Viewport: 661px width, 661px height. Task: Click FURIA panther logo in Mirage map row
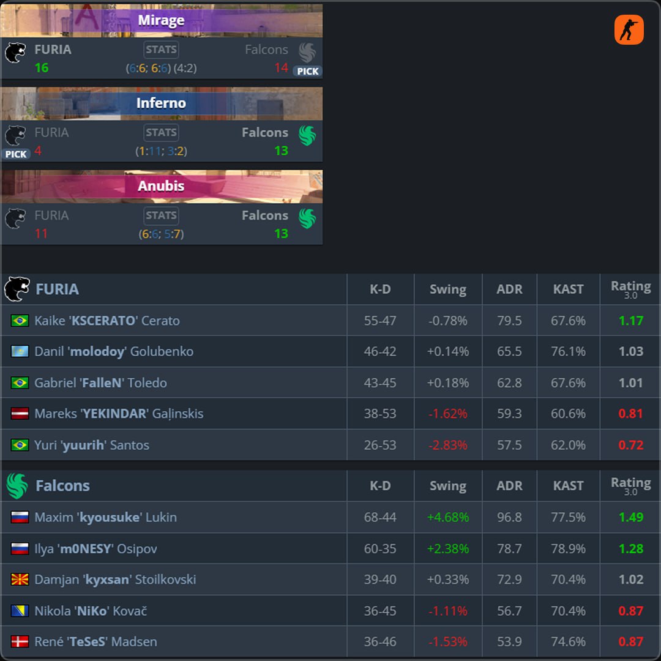click(x=15, y=53)
